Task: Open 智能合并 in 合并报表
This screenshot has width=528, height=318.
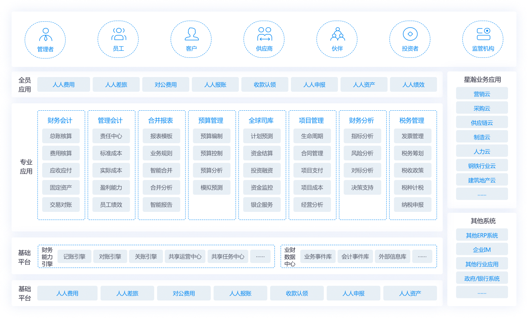Action: click(161, 170)
